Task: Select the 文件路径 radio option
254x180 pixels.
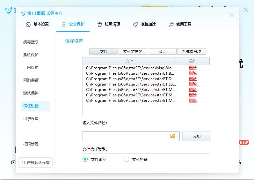Action: (x=94, y=159)
